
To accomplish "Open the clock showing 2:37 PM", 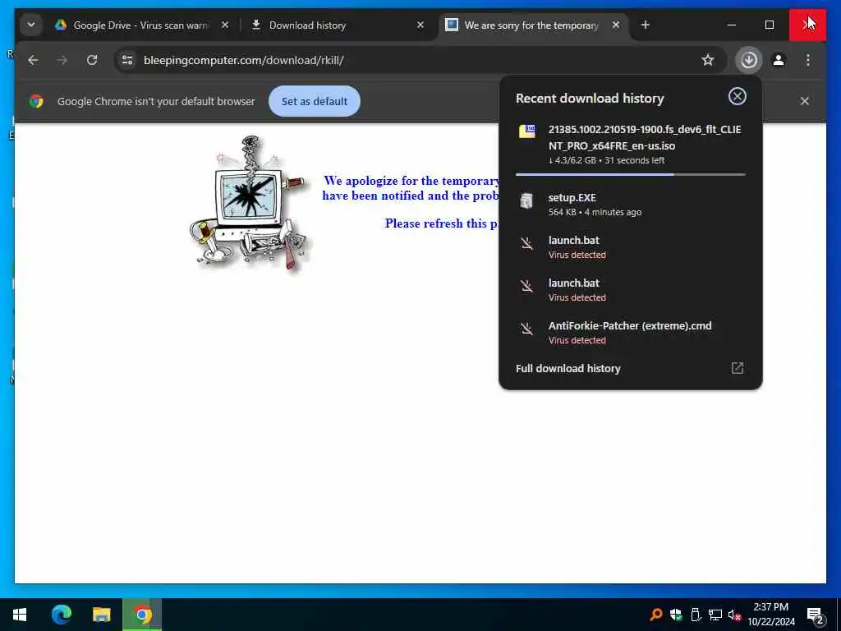I will [x=770, y=615].
